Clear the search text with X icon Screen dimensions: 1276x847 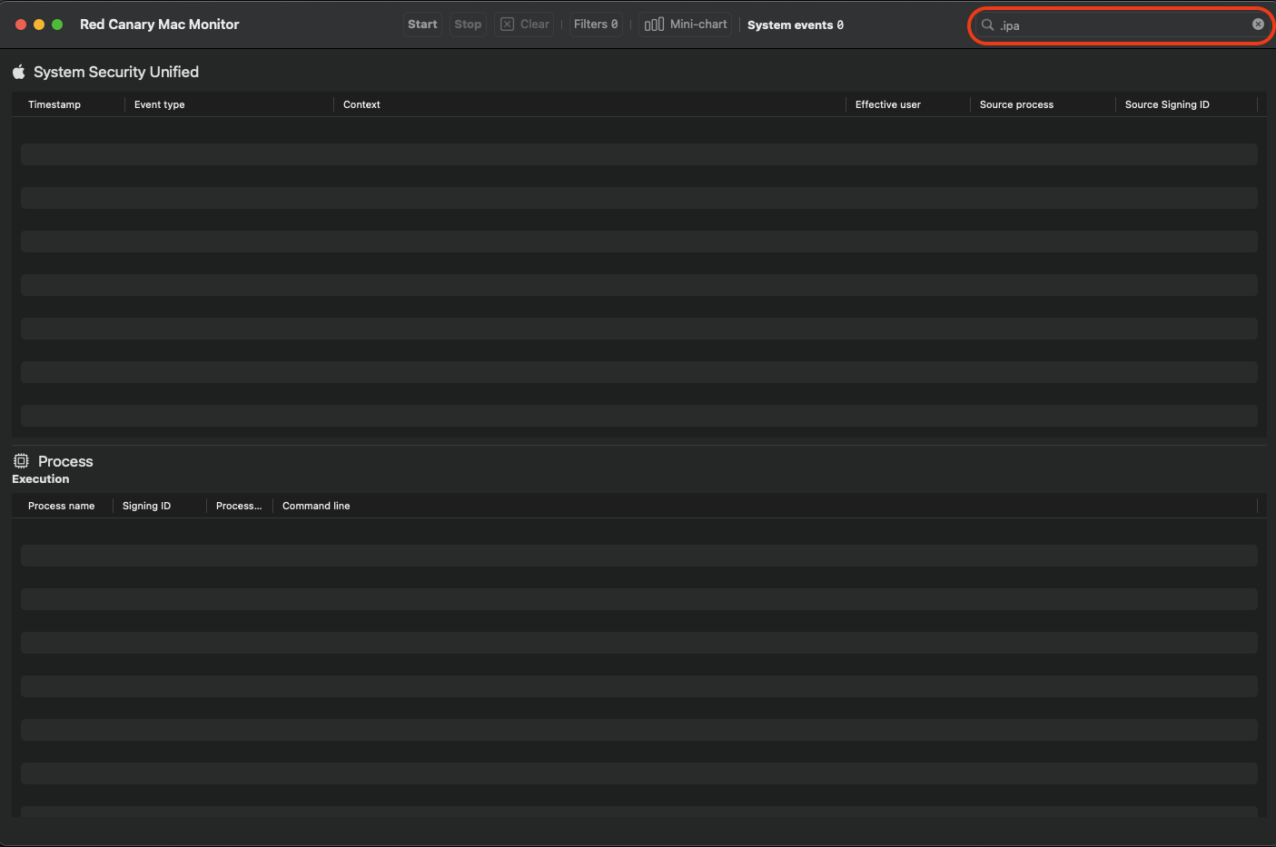coord(1258,25)
